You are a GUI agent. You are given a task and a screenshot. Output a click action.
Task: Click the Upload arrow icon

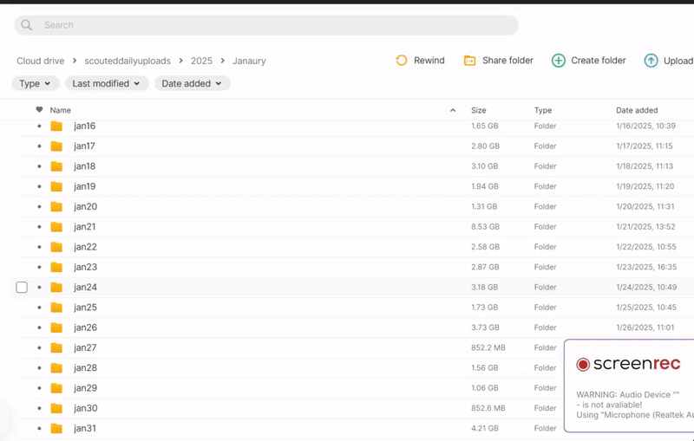[651, 61]
